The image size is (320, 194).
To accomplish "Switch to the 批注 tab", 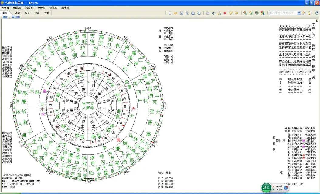I will 37,13.
